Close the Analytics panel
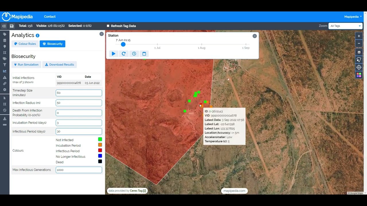 point(101,34)
